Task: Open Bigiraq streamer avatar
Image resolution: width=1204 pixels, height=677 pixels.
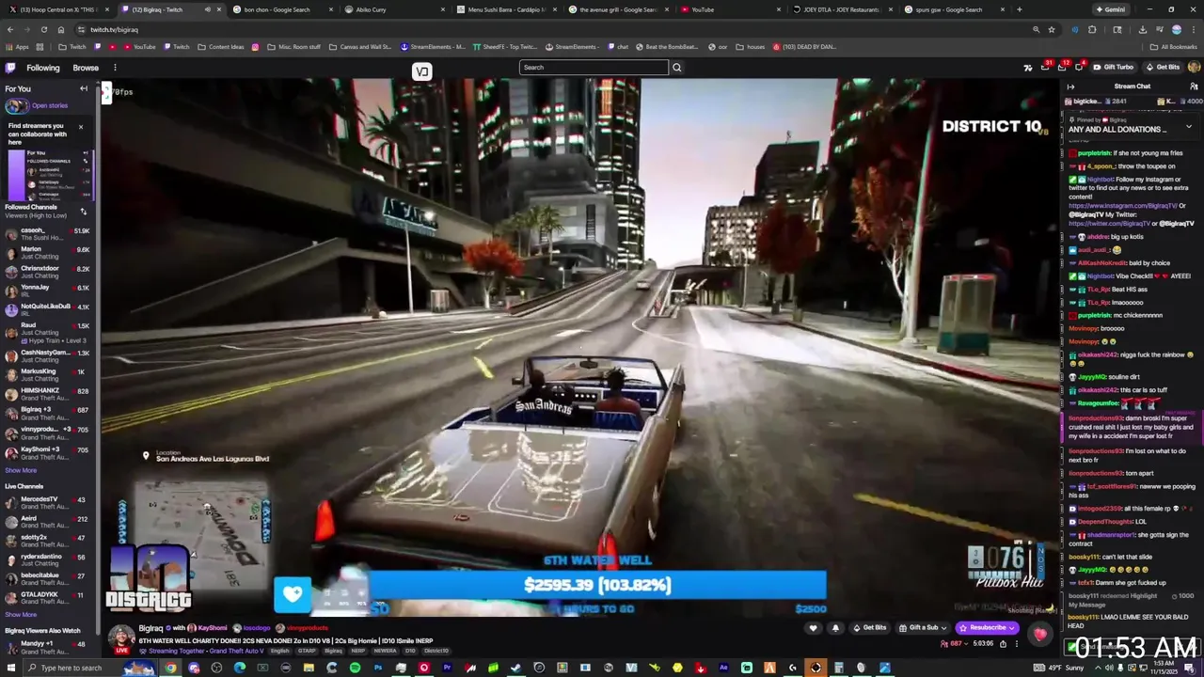Action: coord(121,637)
